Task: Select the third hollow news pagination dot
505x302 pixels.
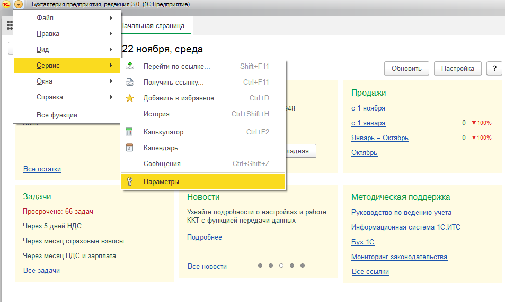Action: coord(281,266)
